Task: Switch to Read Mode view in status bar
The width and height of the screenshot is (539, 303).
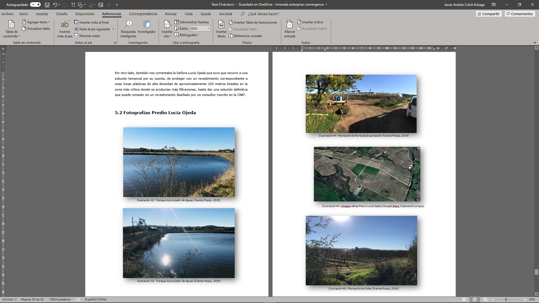Action: click(464, 299)
